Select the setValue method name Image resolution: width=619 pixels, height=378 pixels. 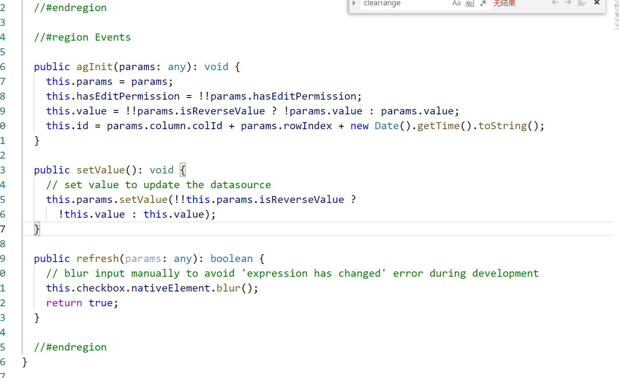click(x=101, y=170)
